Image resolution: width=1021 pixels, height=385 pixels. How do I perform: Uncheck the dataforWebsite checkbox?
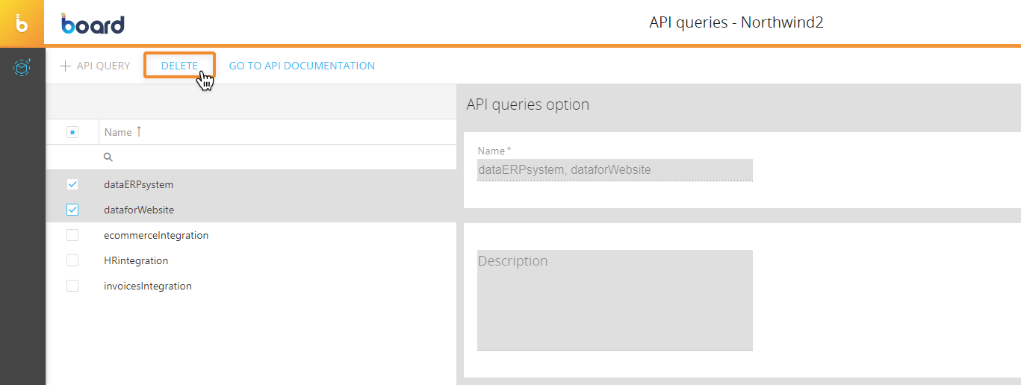[72, 210]
